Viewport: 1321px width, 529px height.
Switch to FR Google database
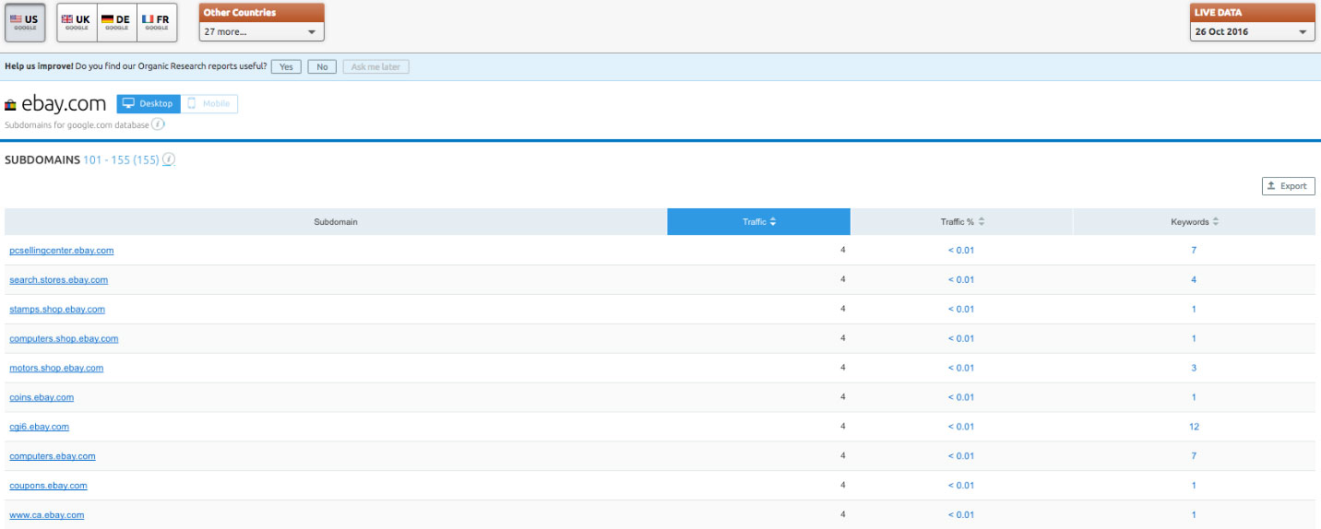[x=156, y=22]
